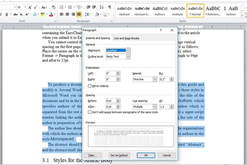Select the Authors style
This screenshot has height=165, width=247.
point(160,11)
